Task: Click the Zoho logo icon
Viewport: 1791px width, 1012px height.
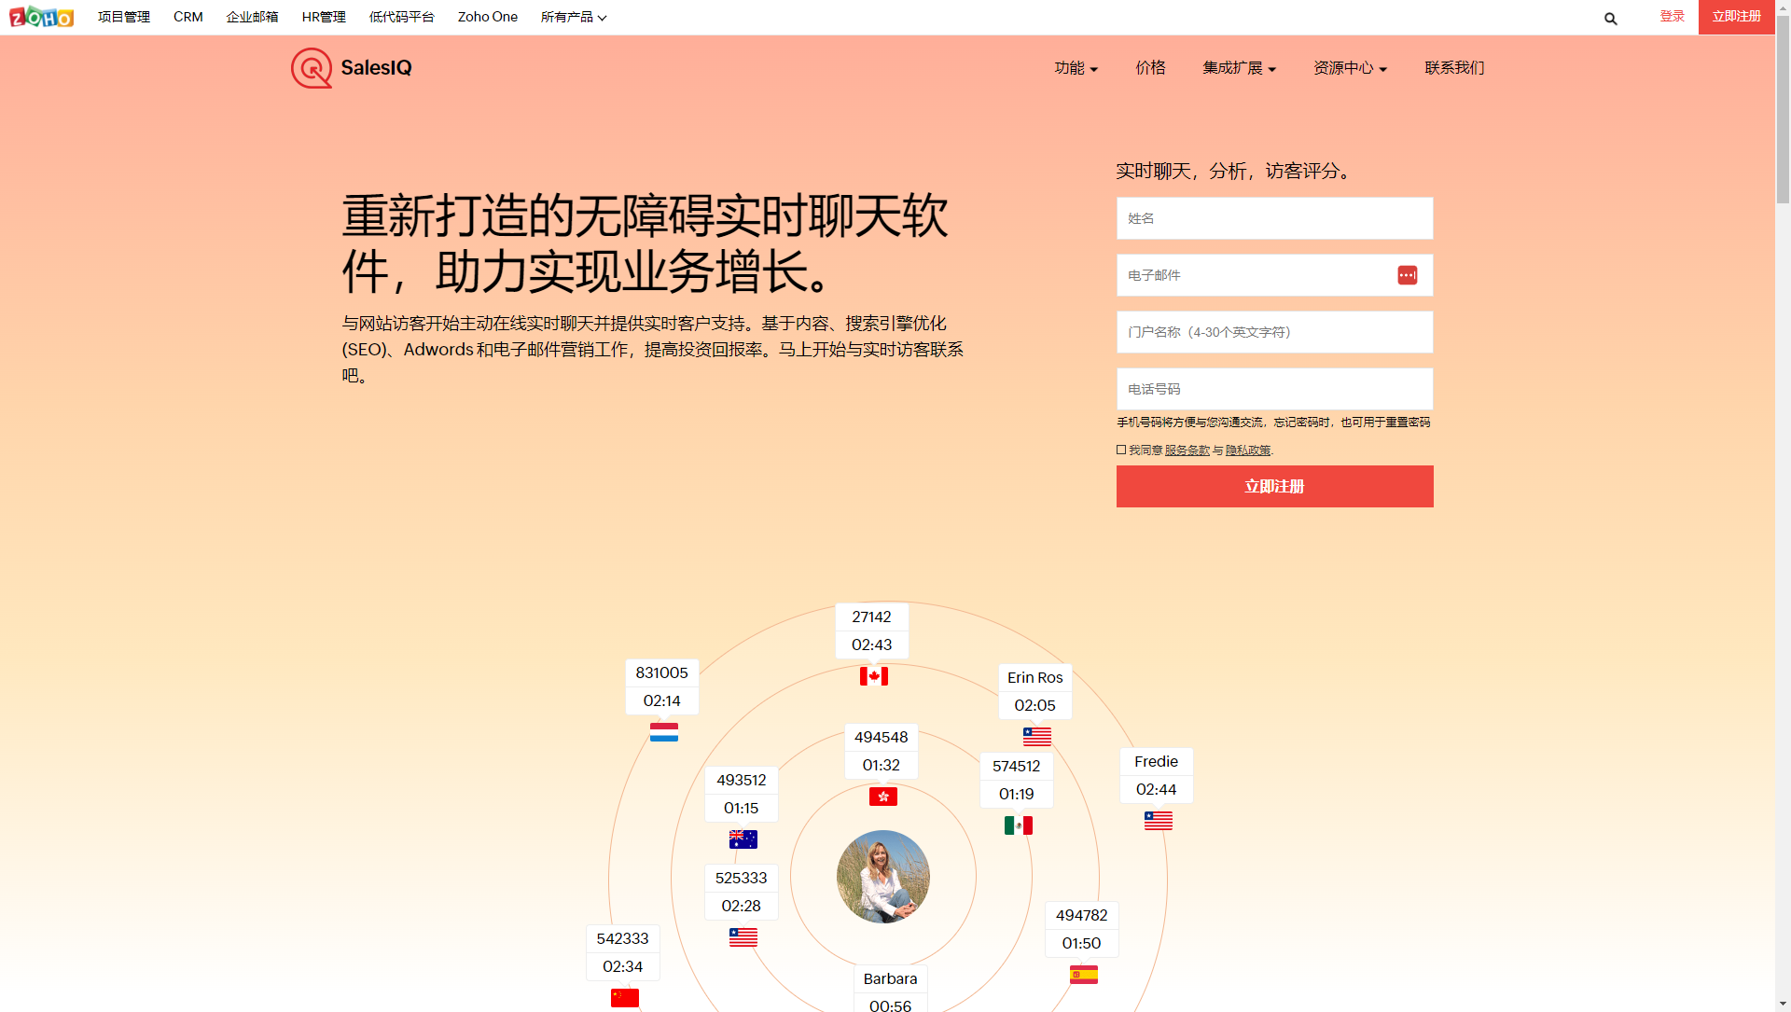Action: click(41, 17)
